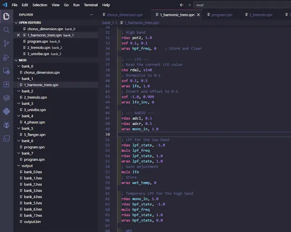Image resolution: width=291 pixels, height=232 pixels.
Task: Open the Search view in activity bar
Action: pyautogui.click(x=6, y=30)
